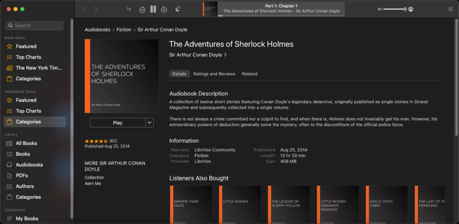The width and height of the screenshot is (459, 224).
Task: Click the AirPlay output icon
Action: (x=411, y=9)
